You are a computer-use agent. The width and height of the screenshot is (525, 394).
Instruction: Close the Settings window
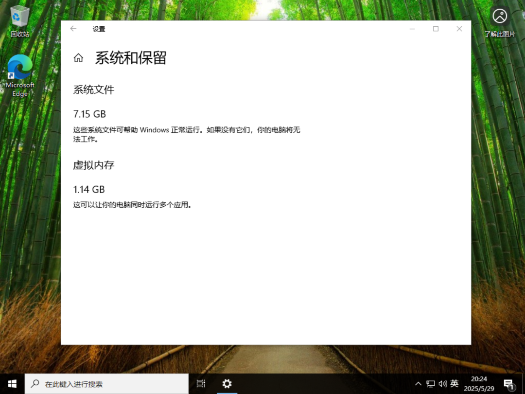[x=459, y=29]
